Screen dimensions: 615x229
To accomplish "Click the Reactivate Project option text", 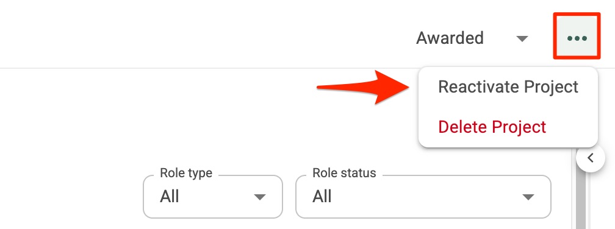I will (508, 87).
